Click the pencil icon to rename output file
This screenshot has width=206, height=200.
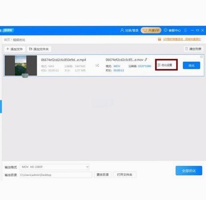point(146,60)
